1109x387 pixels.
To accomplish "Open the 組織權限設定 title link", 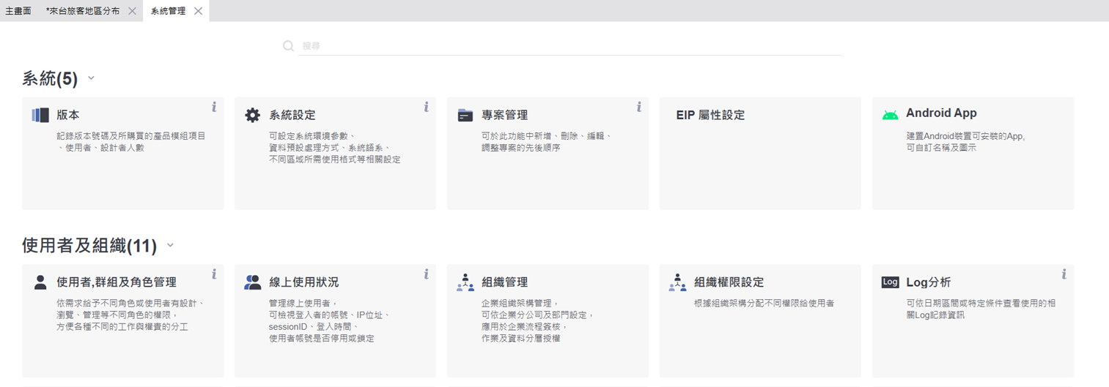I will pyautogui.click(x=729, y=282).
